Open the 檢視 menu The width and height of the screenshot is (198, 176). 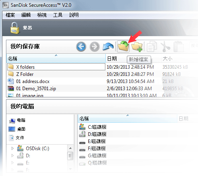[42, 15]
